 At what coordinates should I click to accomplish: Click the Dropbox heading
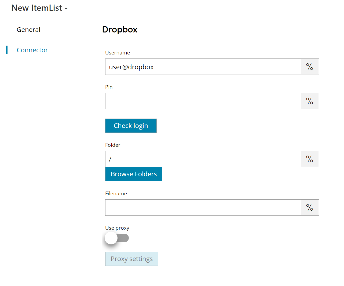click(x=120, y=30)
